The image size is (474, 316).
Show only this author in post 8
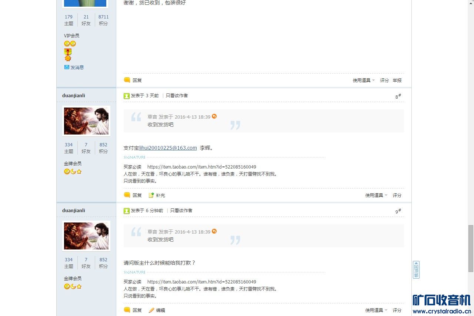click(x=177, y=95)
